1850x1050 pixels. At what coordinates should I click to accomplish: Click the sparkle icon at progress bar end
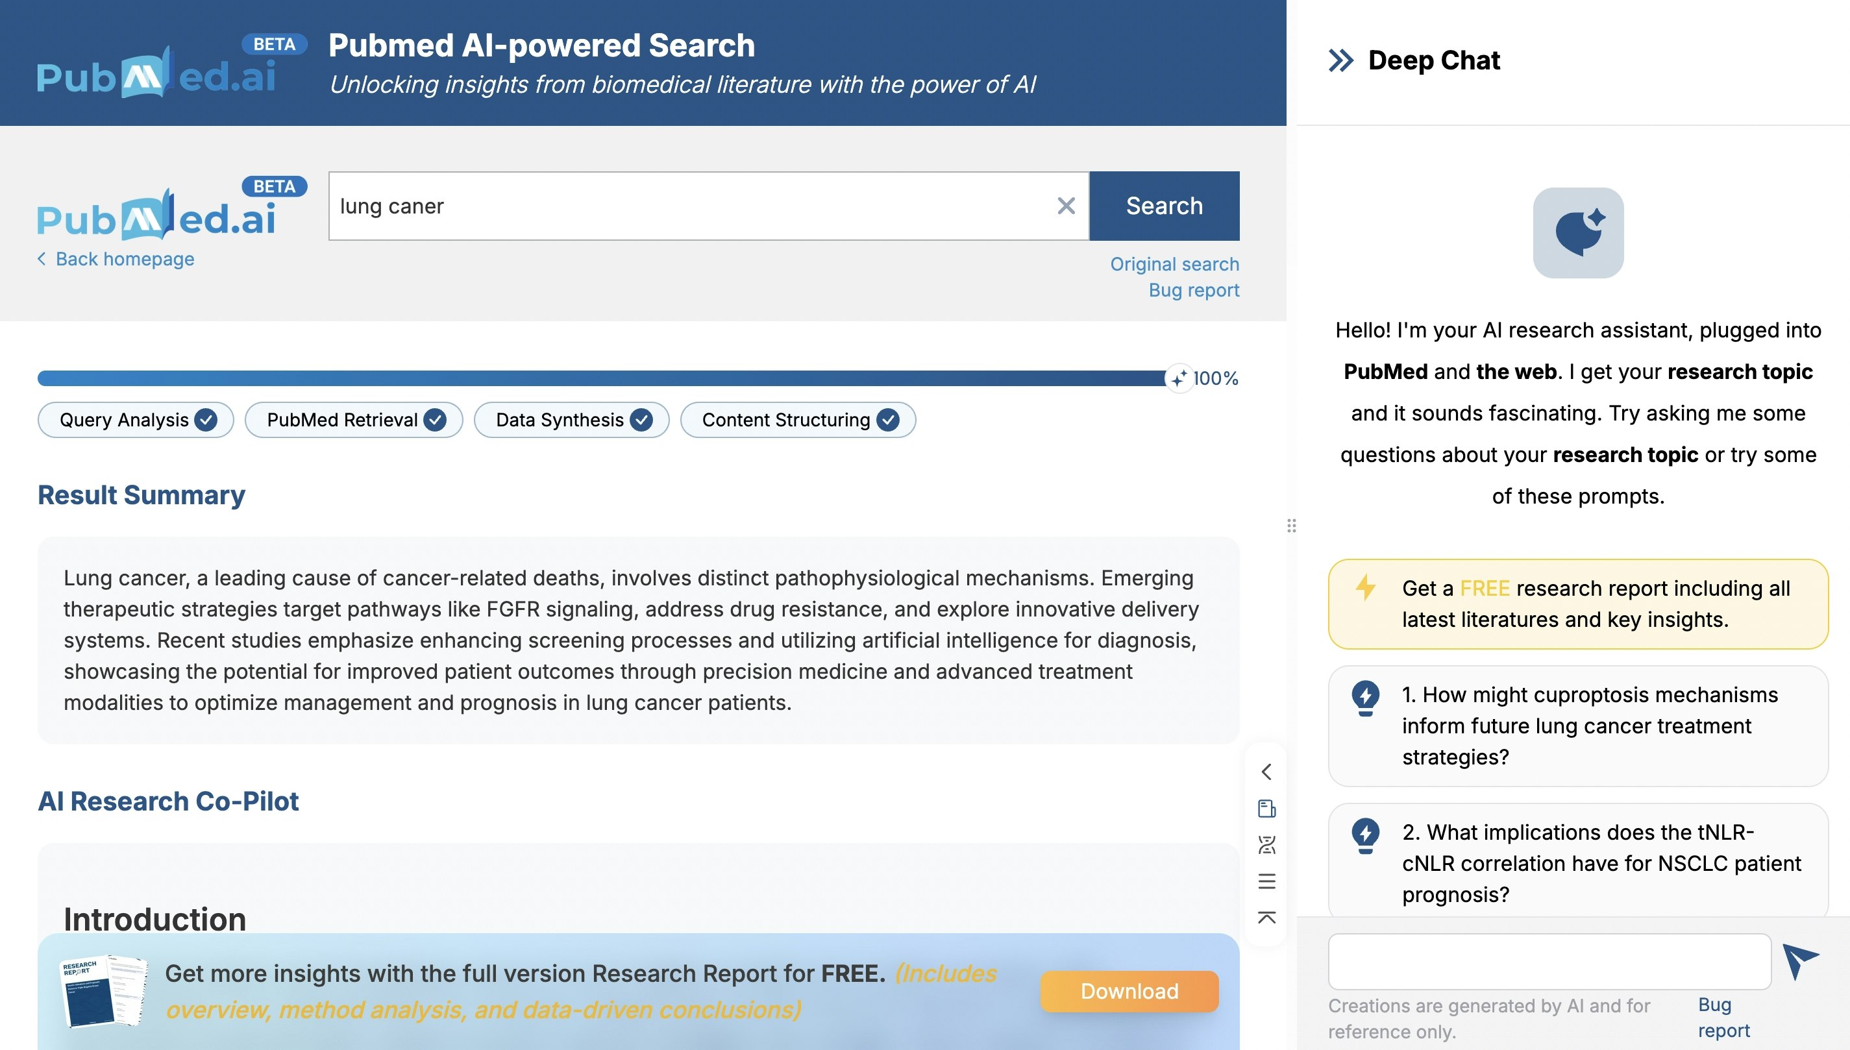point(1179,378)
